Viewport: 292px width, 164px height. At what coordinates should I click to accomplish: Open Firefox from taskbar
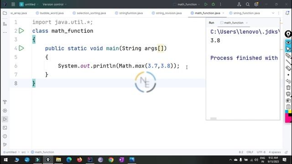(x=79, y=160)
